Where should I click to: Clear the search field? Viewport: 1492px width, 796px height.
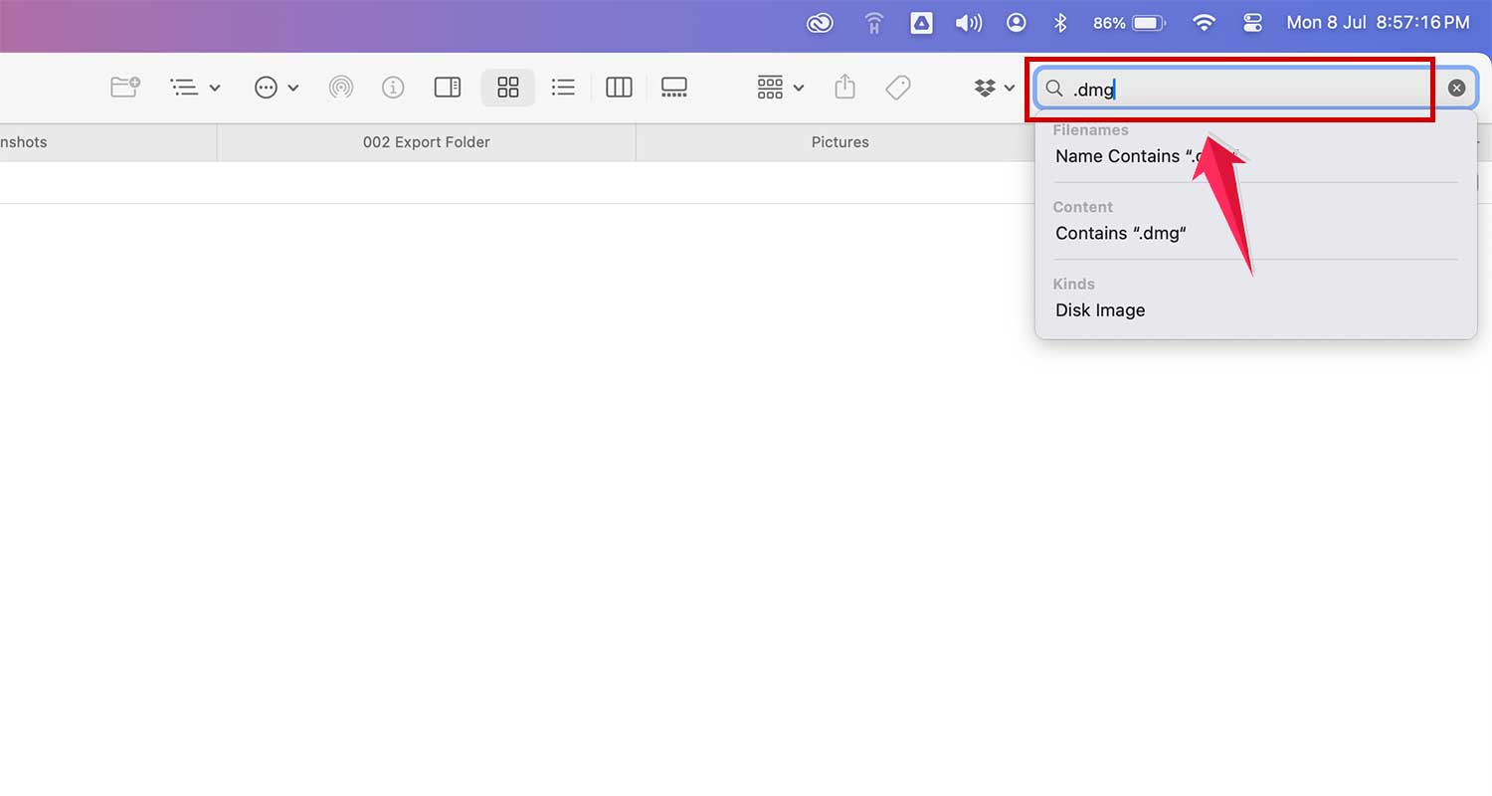pos(1456,88)
